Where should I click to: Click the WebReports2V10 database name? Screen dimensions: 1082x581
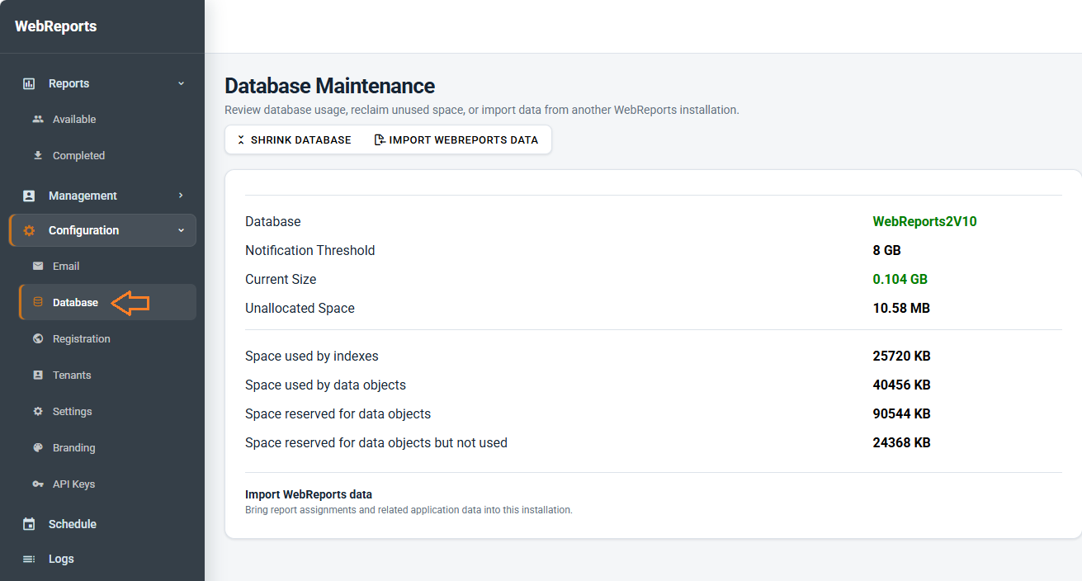pos(924,221)
